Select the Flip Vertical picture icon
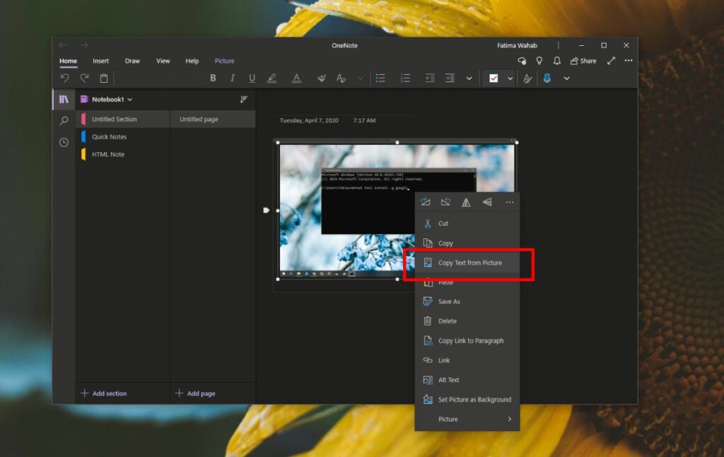This screenshot has width=724, height=457. click(486, 202)
